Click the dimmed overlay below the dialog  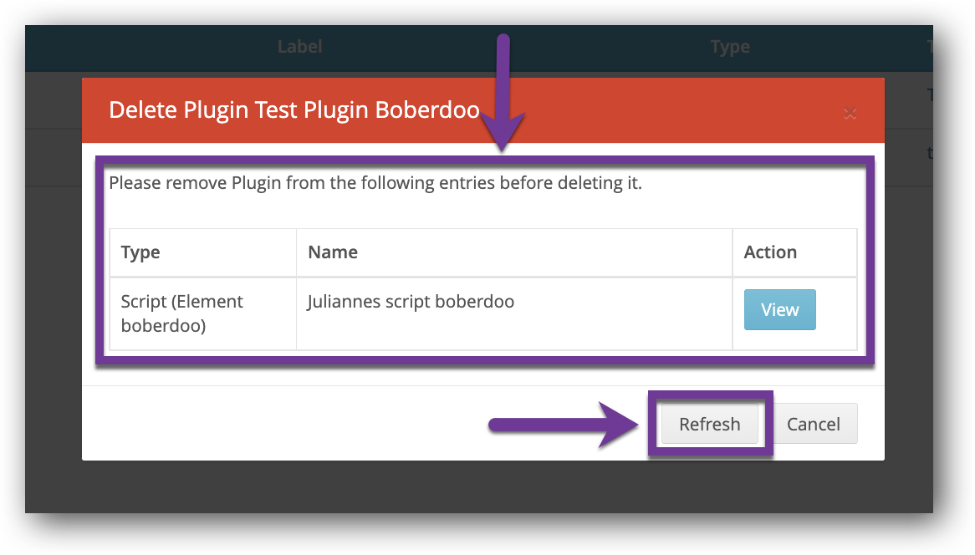(485, 502)
